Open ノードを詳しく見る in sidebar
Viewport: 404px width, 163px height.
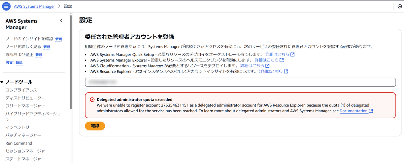[x=23, y=47]
